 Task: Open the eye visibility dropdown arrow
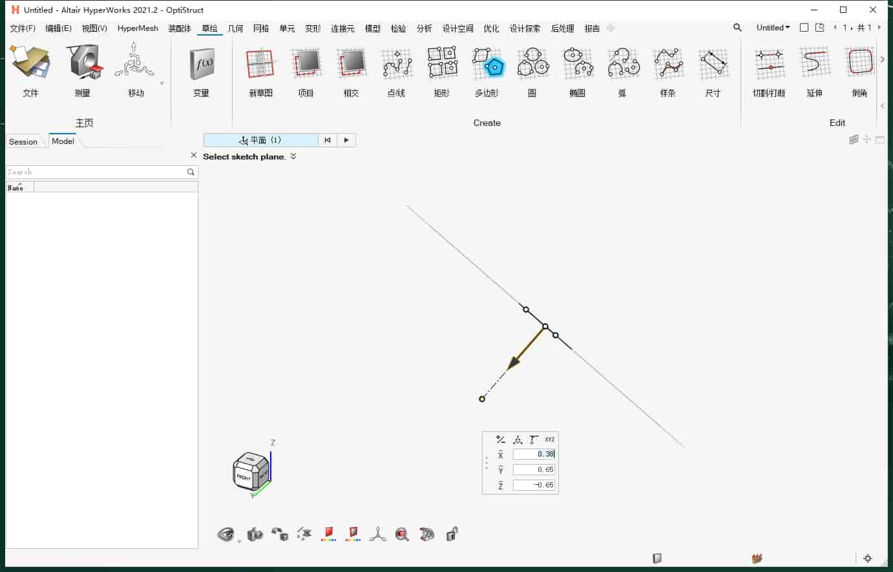[x=239, y=541]
